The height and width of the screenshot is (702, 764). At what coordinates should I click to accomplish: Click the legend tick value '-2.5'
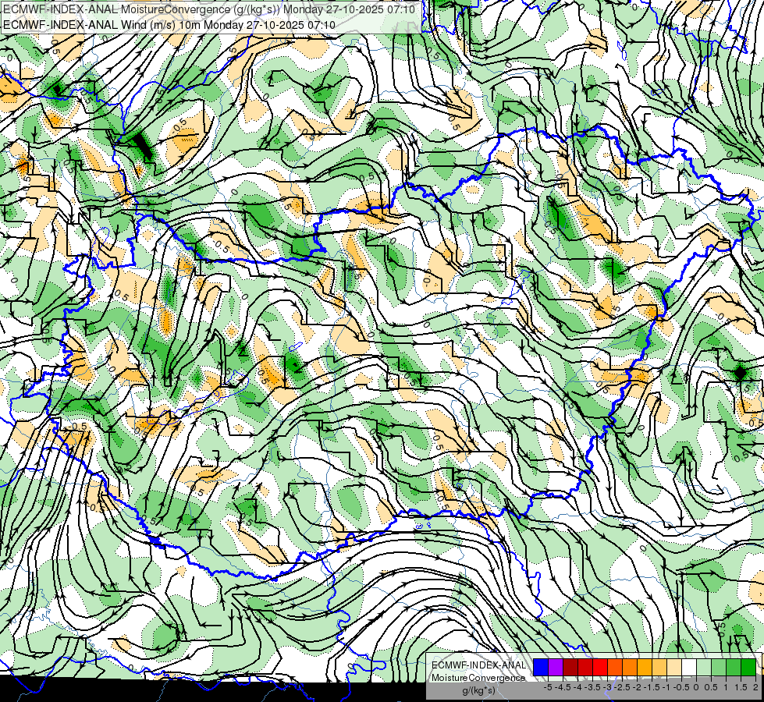(622, 687)
